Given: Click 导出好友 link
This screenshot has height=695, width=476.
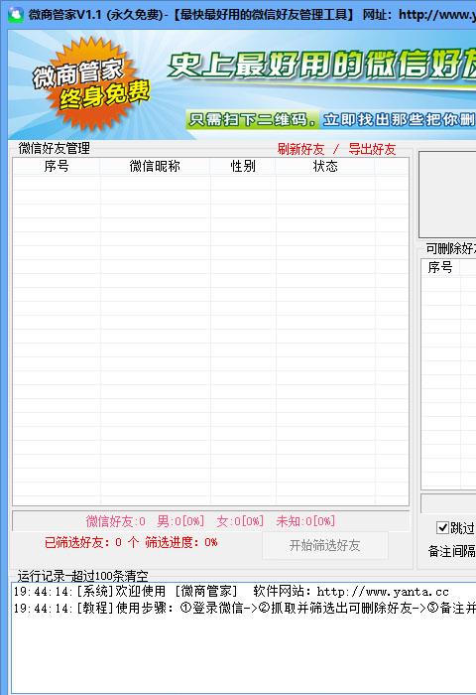Looking at the screenshot, I should [372, 149].
